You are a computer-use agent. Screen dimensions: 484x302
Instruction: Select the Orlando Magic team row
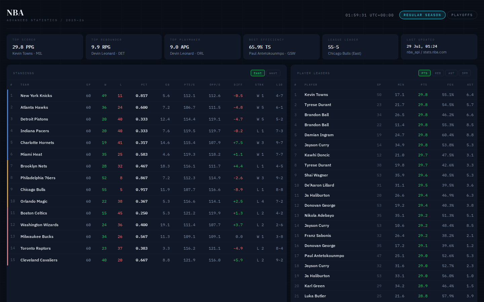click(147, 201)
